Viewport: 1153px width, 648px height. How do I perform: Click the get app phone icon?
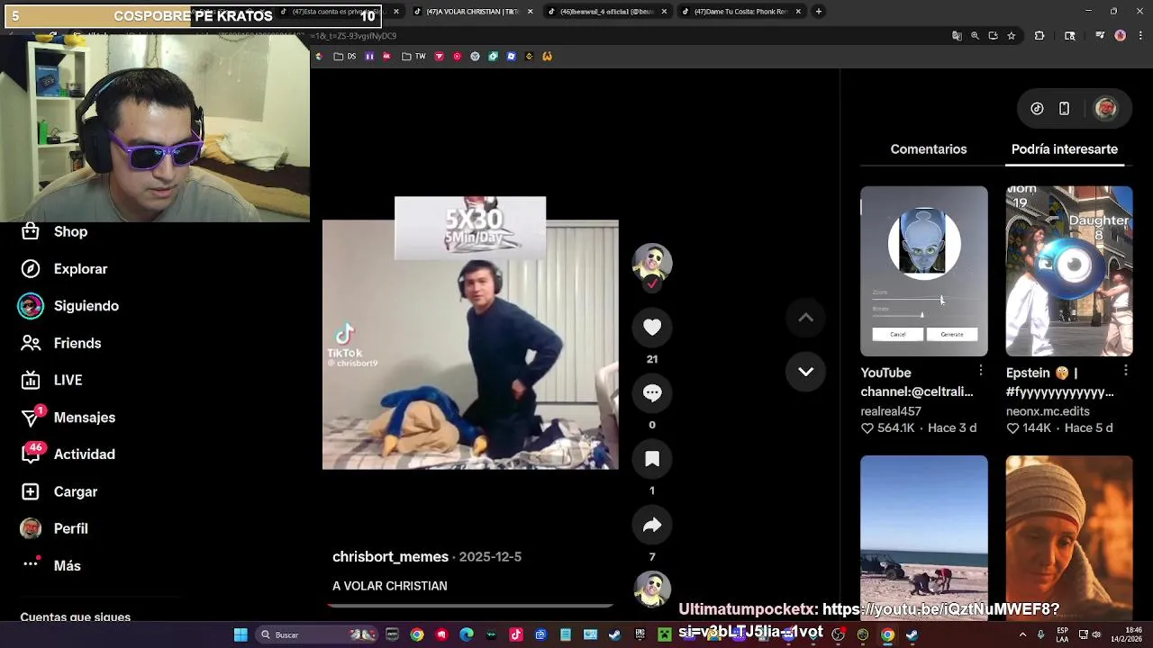point(1064,109)
